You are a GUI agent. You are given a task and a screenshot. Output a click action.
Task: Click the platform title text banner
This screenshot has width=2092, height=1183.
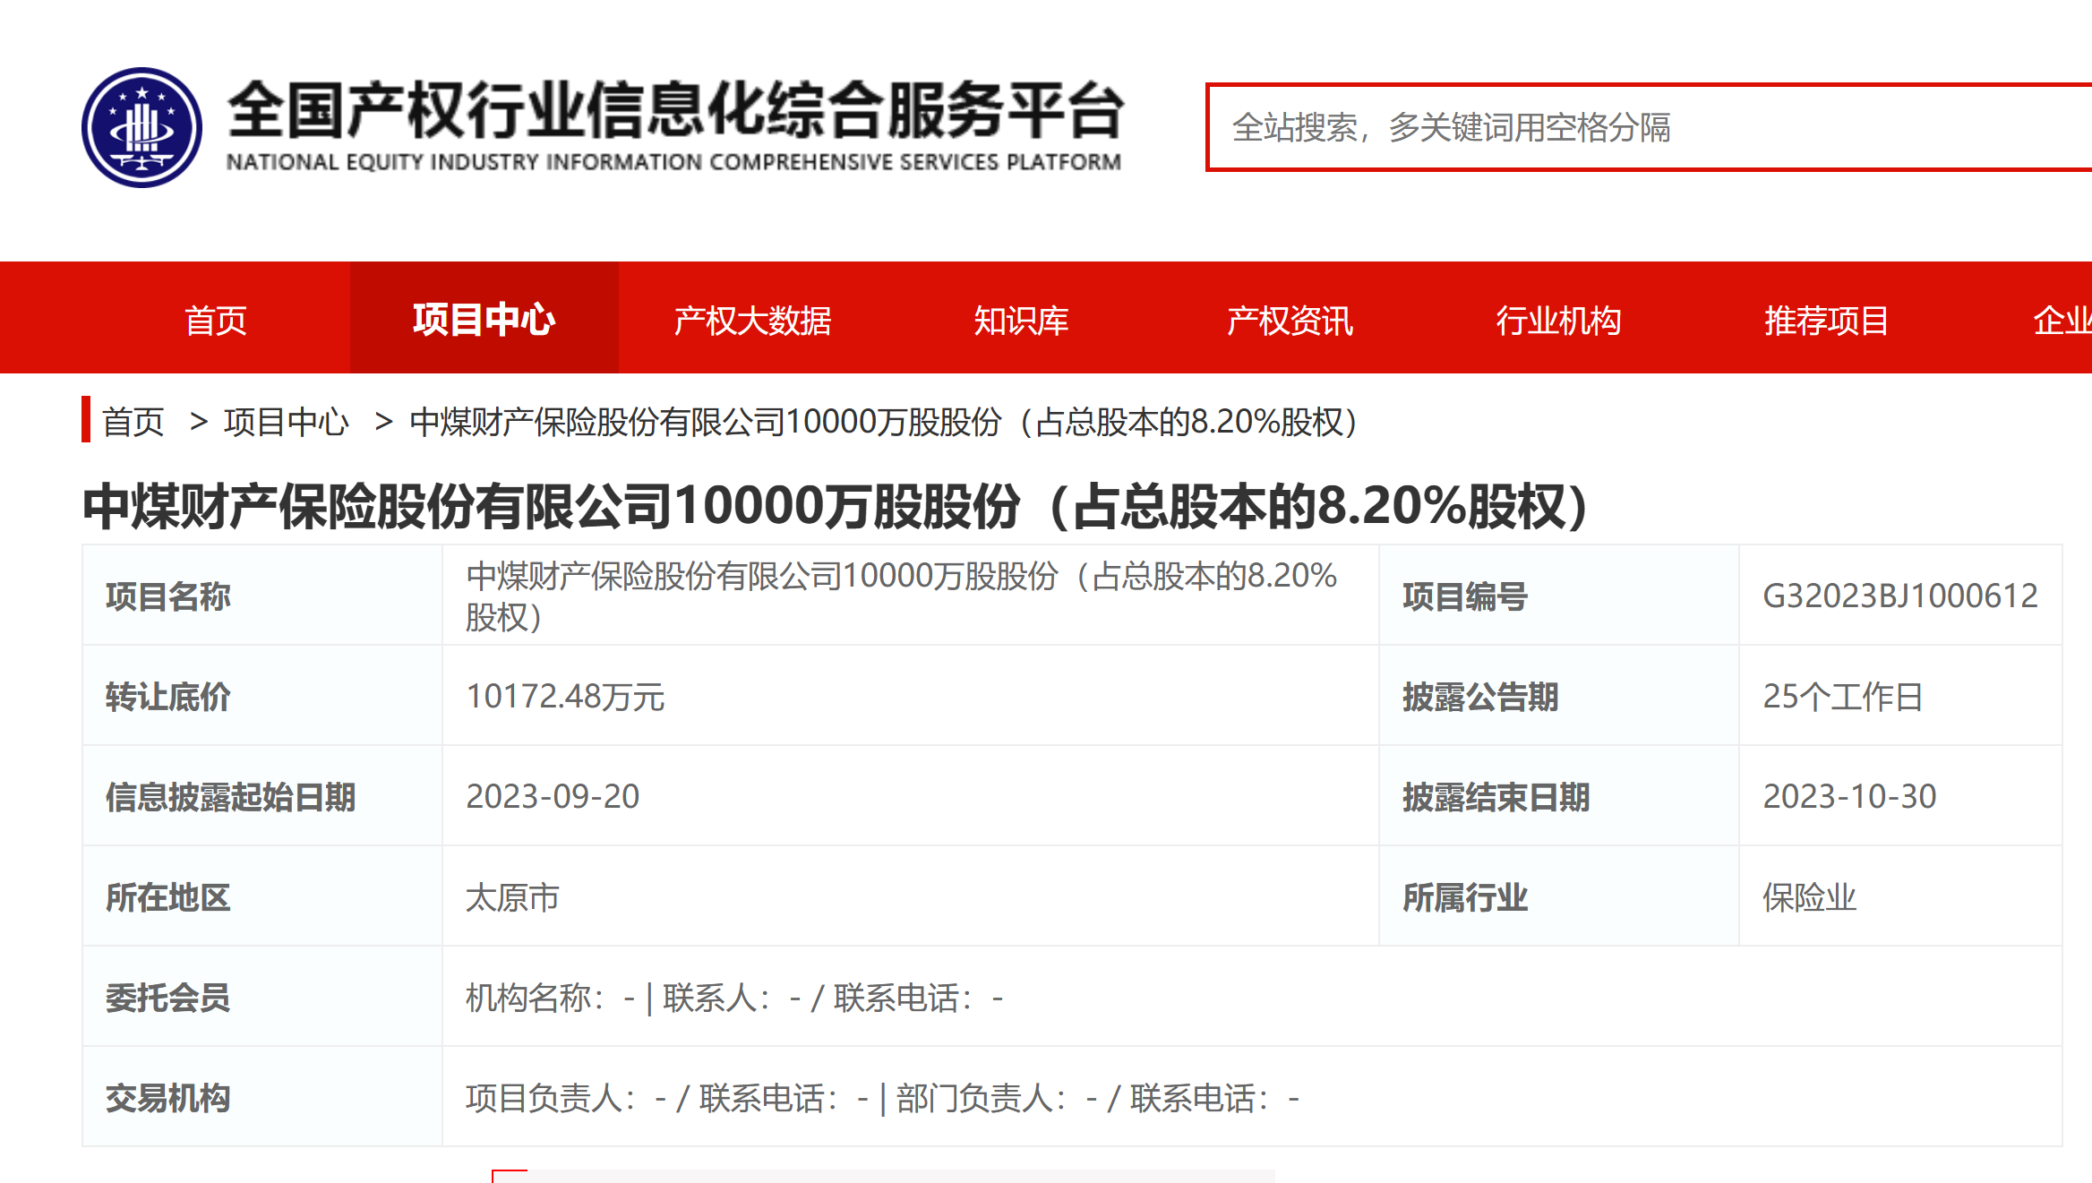(673, 125)
